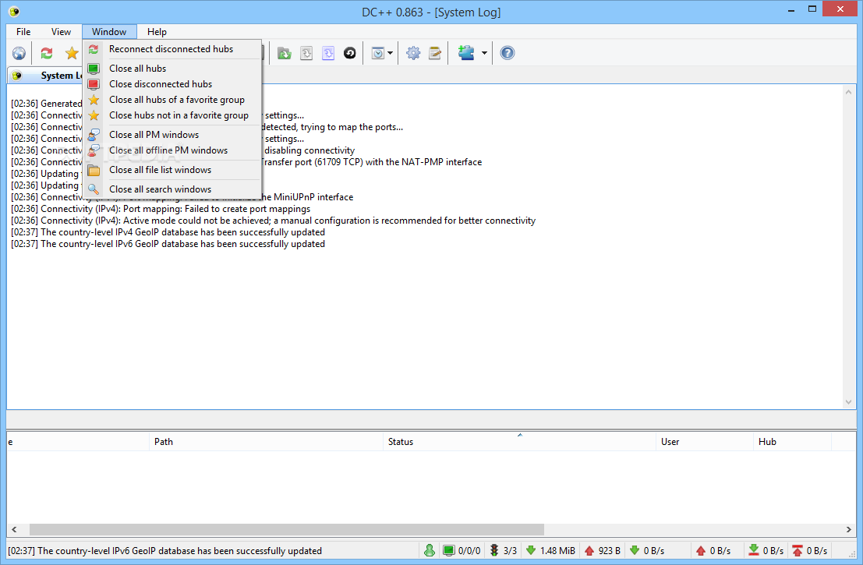Screen dimensions: 863x565
Task: Click the Plugins puzzle-piece toolbar icon
Action: pos(466,53)
